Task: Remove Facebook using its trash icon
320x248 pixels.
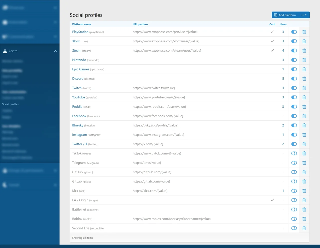Action: (304, 116)
